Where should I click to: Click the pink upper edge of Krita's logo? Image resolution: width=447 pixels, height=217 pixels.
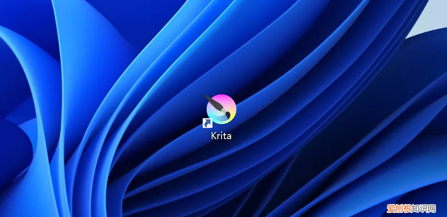click(222, 97)
